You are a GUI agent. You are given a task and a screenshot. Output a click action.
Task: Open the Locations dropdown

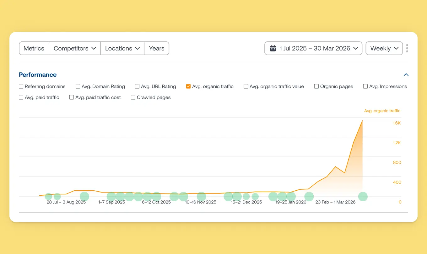122,48
